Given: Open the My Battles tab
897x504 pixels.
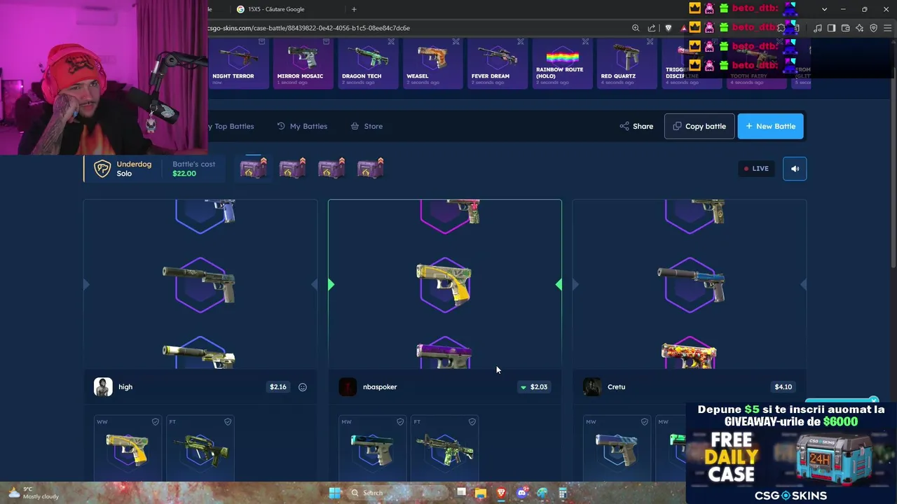Looking at the screenshot, I should click(302, 126).
